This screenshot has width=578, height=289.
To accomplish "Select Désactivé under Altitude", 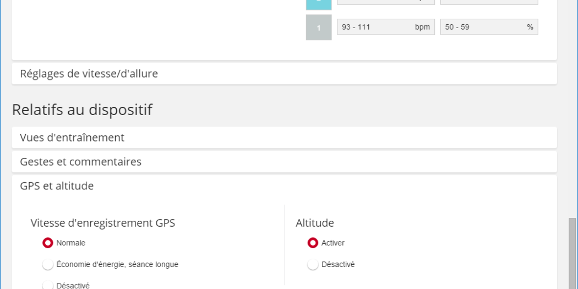I will point(313,265).
